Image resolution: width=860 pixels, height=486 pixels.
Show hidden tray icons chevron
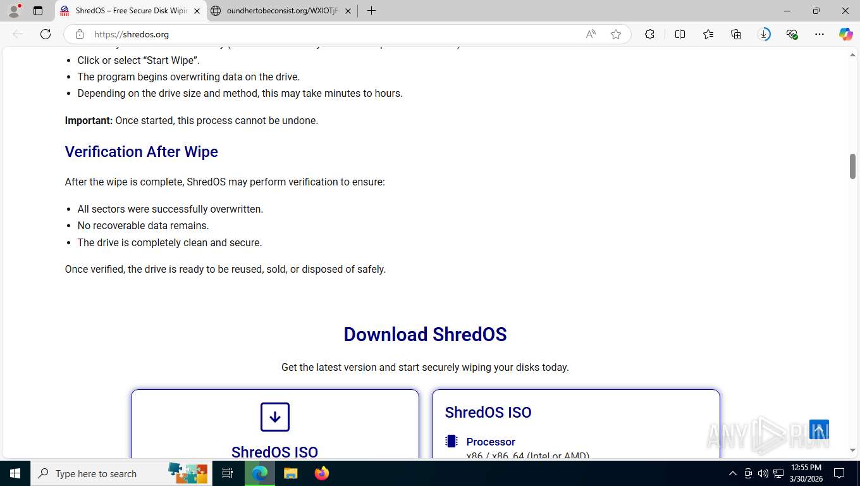click(732, 473)
